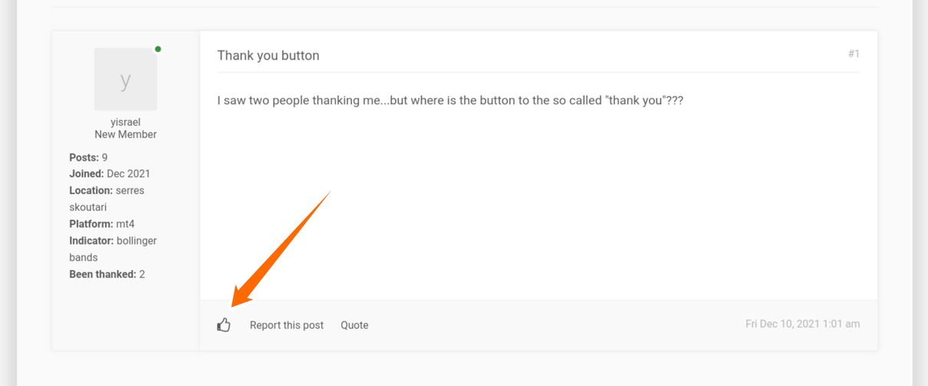Click the Dec 10, 2021 post timestamp

(802, 324)
